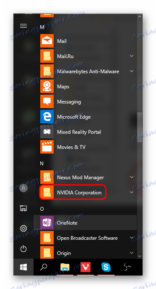Open the Maps app icon
This screenshot has height=289, width=156.
pyautogui.click(x=47, y=86)
